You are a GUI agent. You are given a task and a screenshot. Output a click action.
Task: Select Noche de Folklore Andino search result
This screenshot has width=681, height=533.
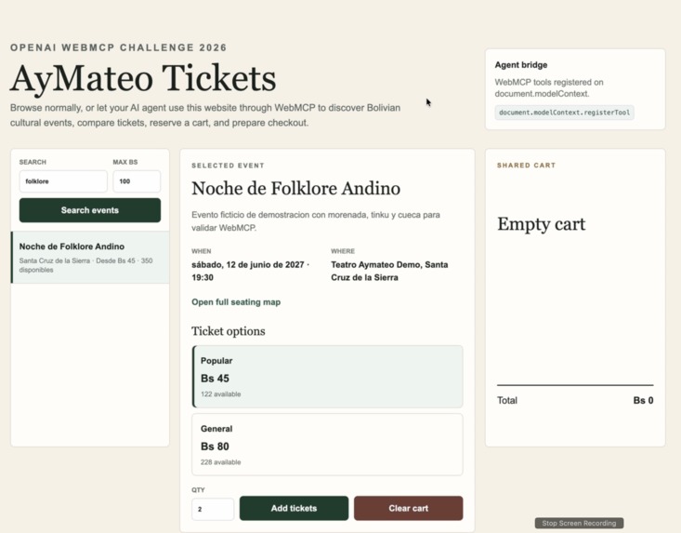tap(90, 258)
